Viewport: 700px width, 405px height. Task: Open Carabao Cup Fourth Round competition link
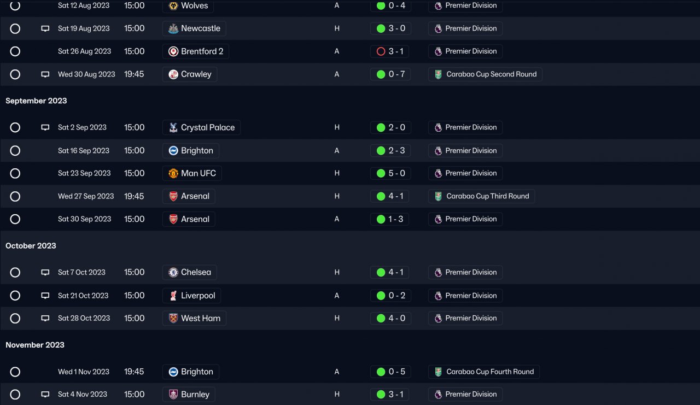coord(483,372)
